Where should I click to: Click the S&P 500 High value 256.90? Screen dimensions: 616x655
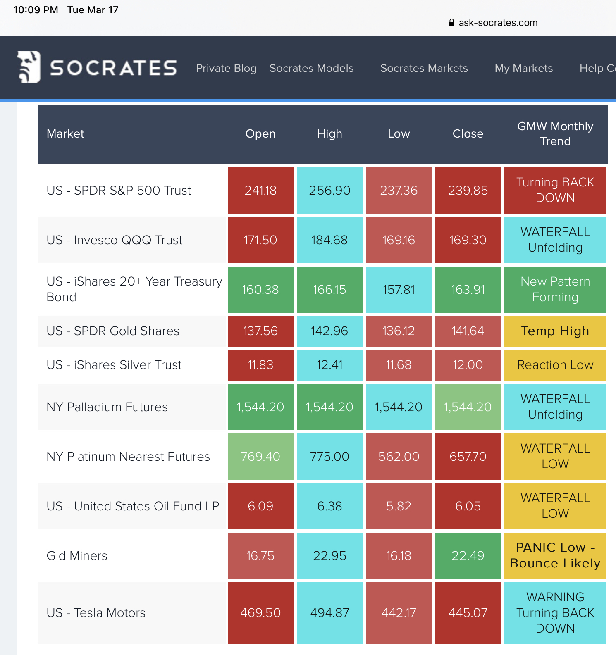point(330,191)
